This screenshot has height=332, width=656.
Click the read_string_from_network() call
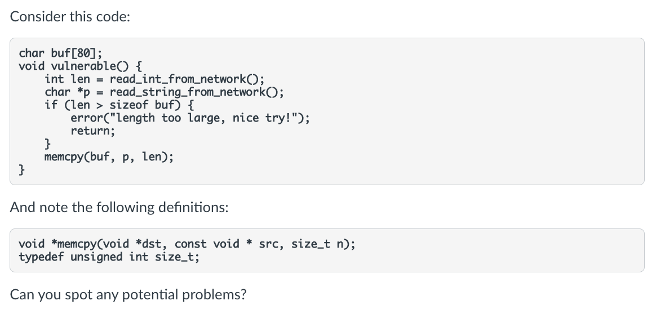tap(197, 92)
